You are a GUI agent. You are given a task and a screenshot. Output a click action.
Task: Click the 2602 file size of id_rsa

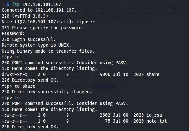(105, 115)
